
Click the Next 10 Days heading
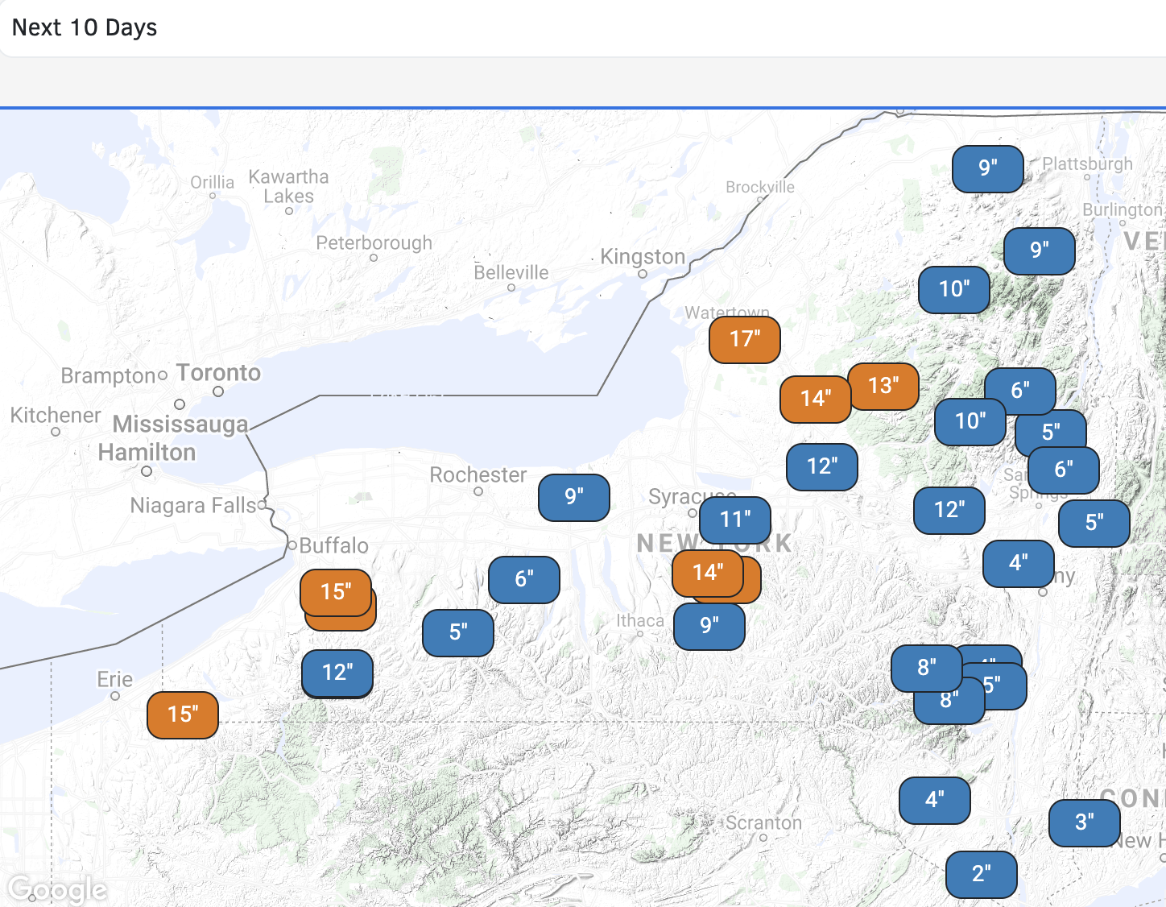click(85, 28)
